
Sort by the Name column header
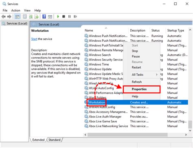coord(106,30)
